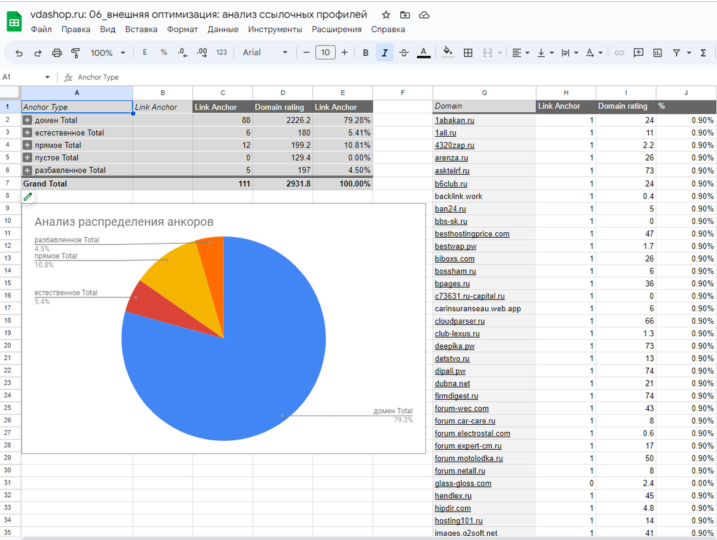Toggle strikethrough formatting

[404, 53]
